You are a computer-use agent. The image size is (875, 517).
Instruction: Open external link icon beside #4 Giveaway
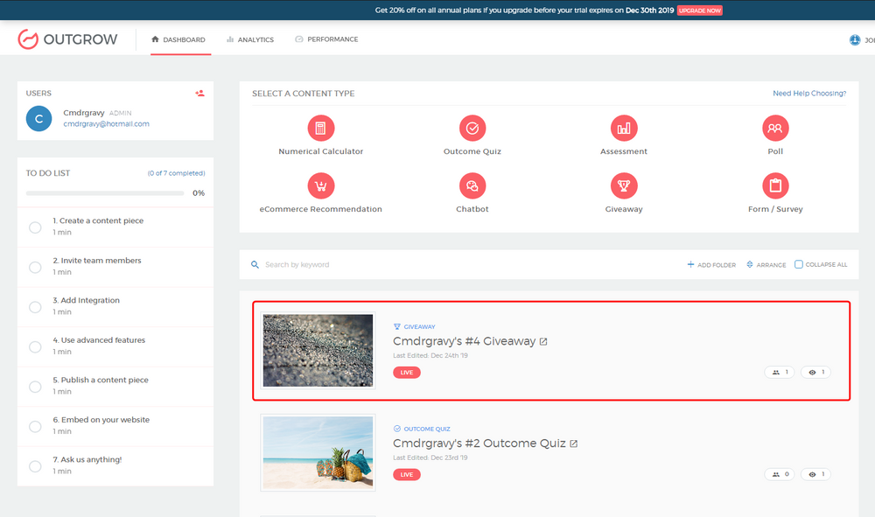pos(543,341)
